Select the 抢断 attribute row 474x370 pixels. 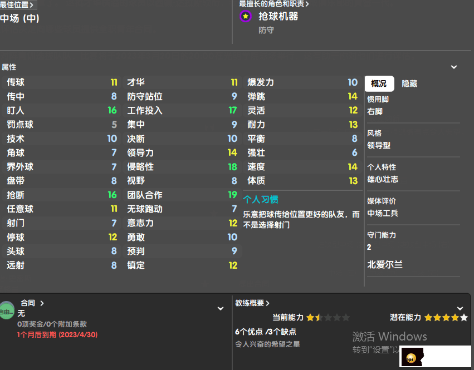(61, 195)
